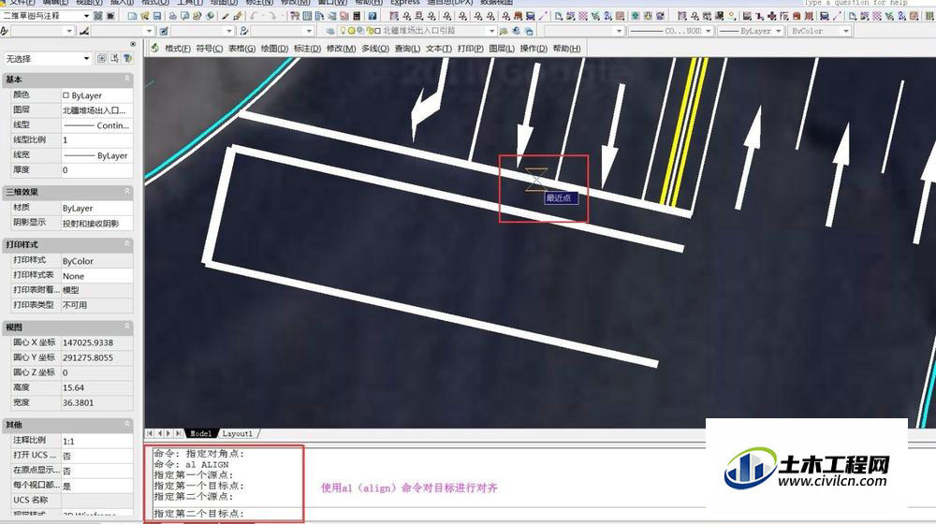The height and width of the screenshot is (524, 936).
Task: Click the 厚度 value field
Action: point(96,170)
